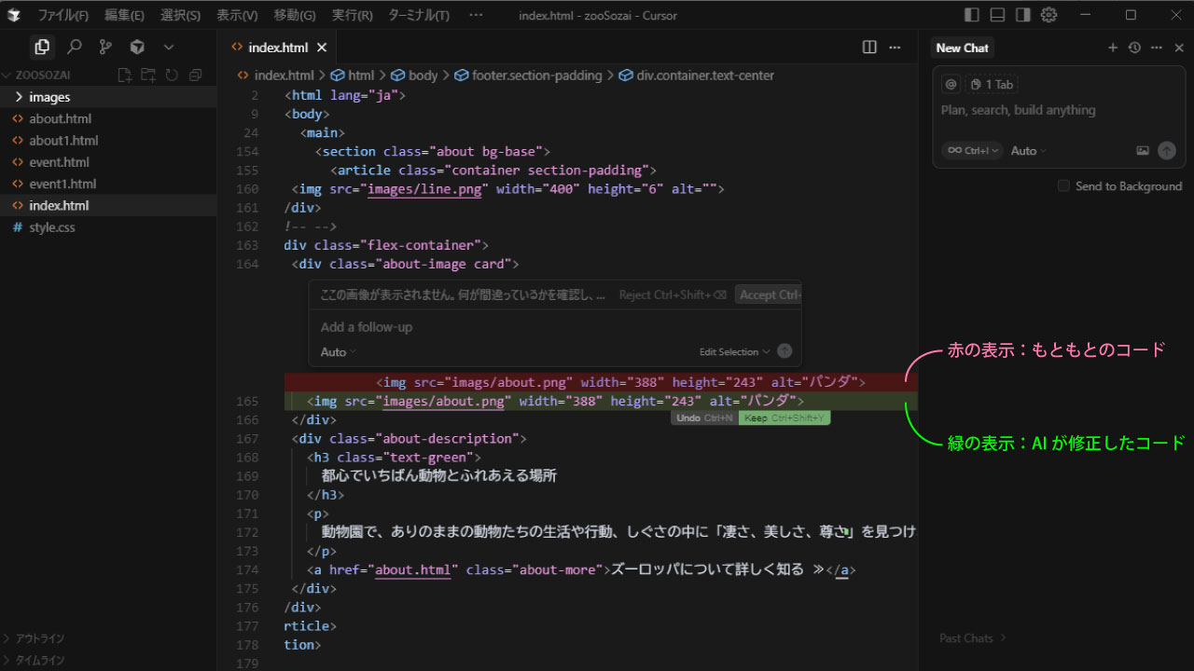Open the 実行(R) menu
The height and width of the screenshot is (671, 1194).
click(x=353, y=15)
